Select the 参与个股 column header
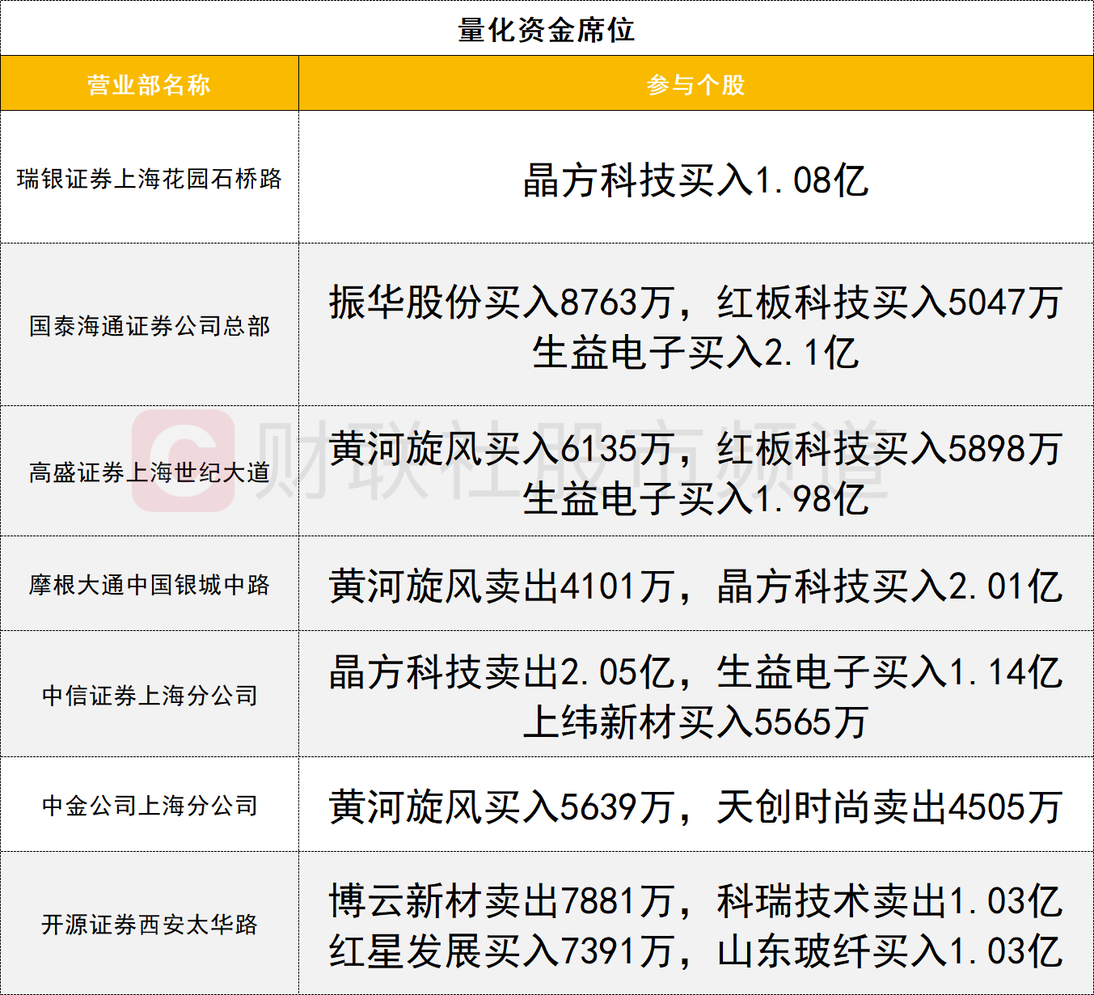This screenshot has width=1094, height=995. pos(696,84)
